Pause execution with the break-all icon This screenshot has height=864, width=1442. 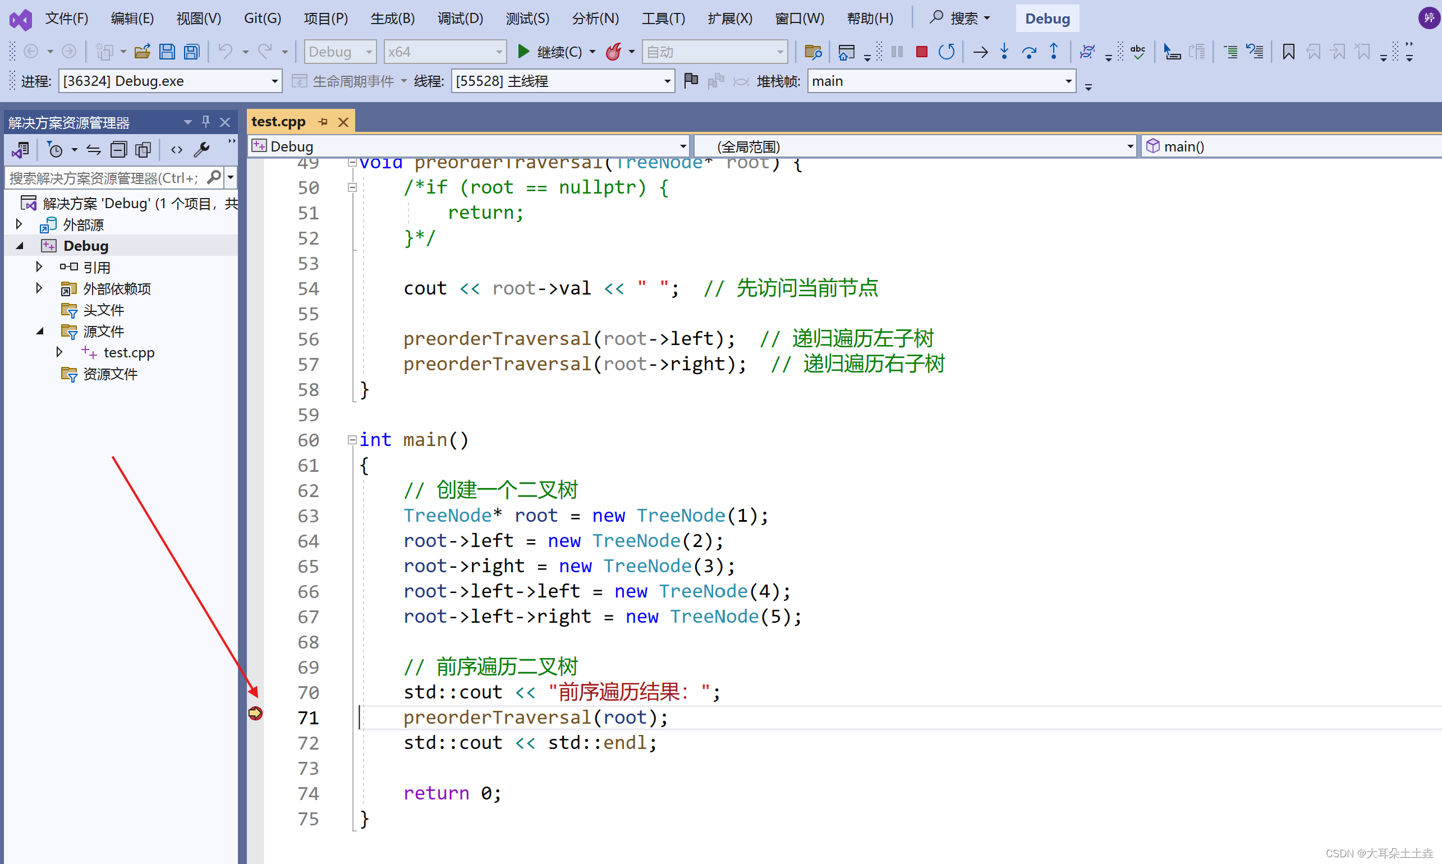897,52
